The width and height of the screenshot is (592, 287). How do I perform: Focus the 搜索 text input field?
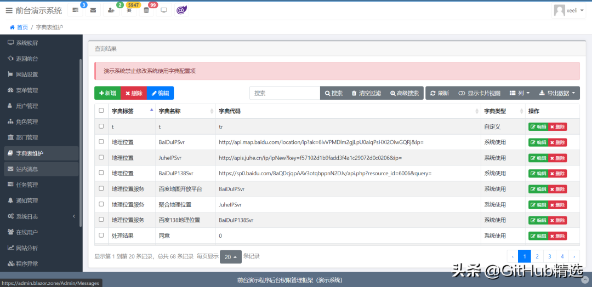click(x=284, y=93)
